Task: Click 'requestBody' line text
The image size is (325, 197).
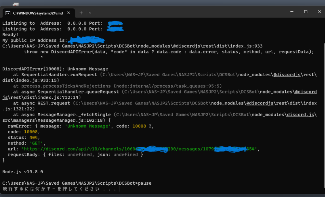Action: coord(75,154)
